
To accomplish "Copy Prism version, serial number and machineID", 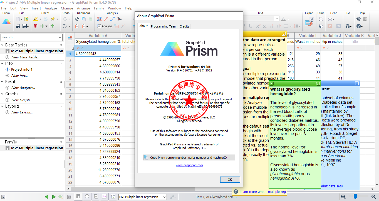I will (189, 158).
